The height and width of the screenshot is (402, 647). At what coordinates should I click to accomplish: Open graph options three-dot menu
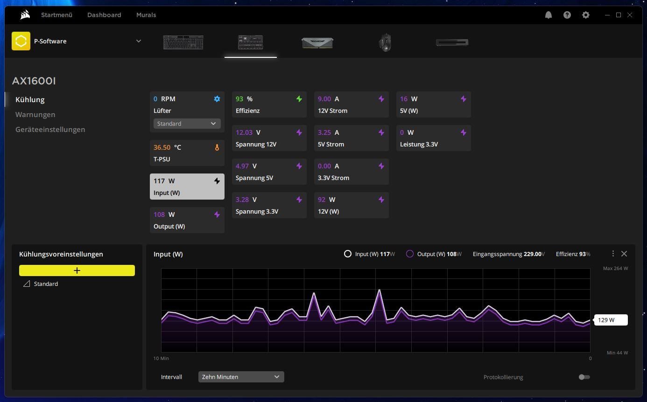pyautogui.click(x=613, y=254)
